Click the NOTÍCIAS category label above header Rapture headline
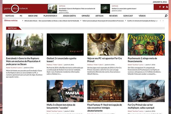171x114 pixels. (x=62, y=6)
